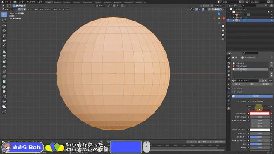Select the Rip Region tool
This screenshot has height=154, width=274.
[4, 112]
